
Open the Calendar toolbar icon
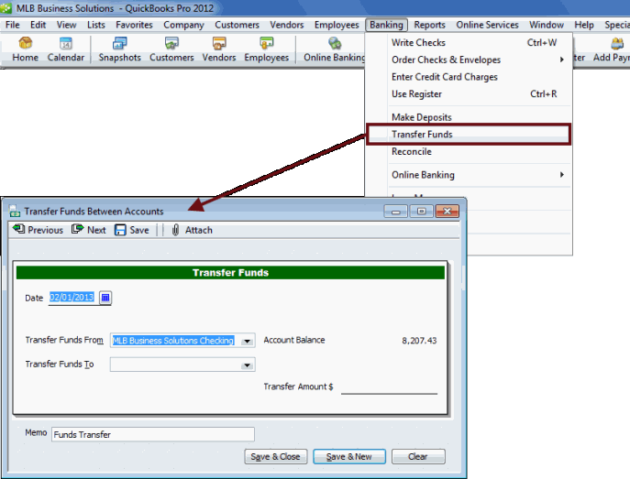pyautogui.click(x=66, y=49)
